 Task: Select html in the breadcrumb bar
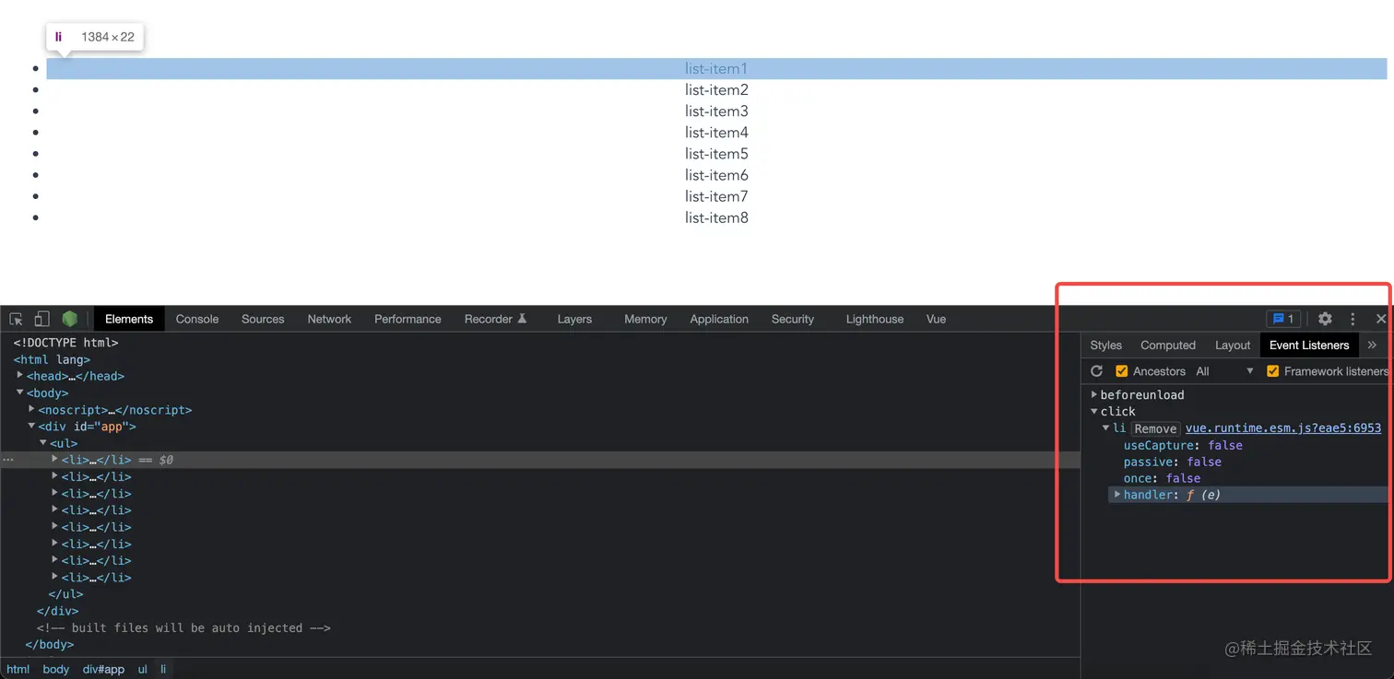pyautogui.click(x=18, y=669)
